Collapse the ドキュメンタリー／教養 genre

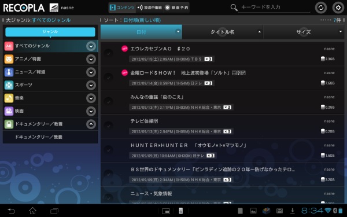(x=91, y=124)
